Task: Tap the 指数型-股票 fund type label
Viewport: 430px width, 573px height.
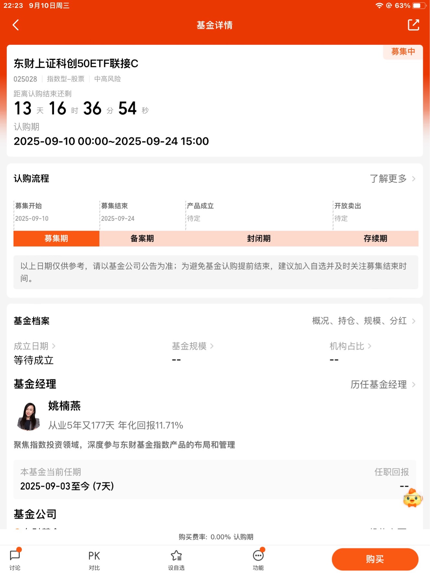Action: [x=65, y=79]
